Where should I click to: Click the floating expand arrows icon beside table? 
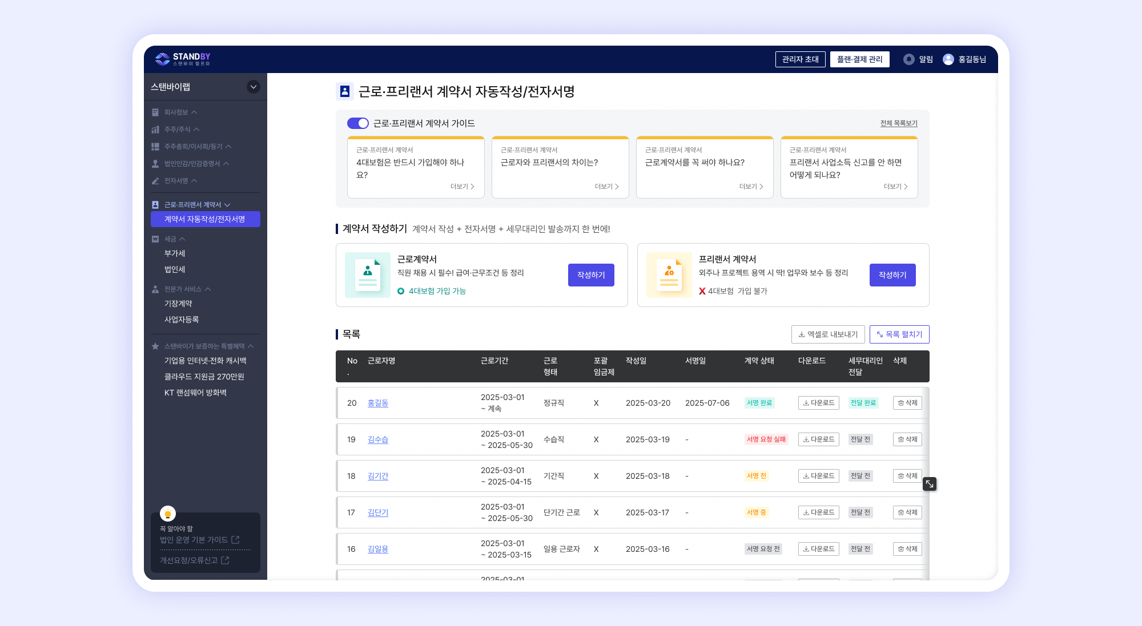(x=930, y=484)
